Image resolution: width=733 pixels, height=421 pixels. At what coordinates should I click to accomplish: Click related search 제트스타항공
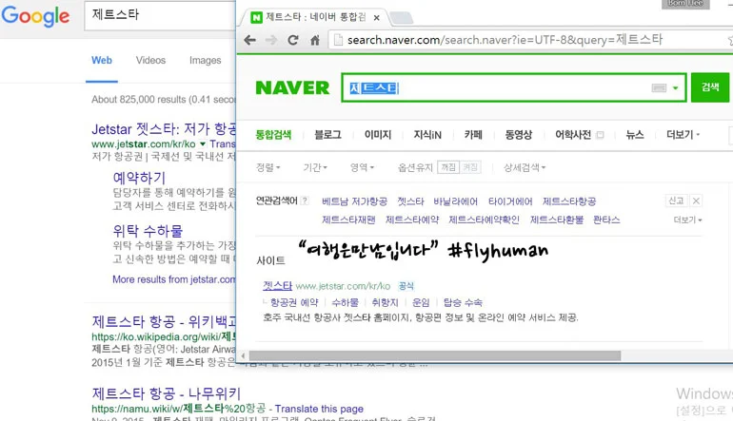569,201
